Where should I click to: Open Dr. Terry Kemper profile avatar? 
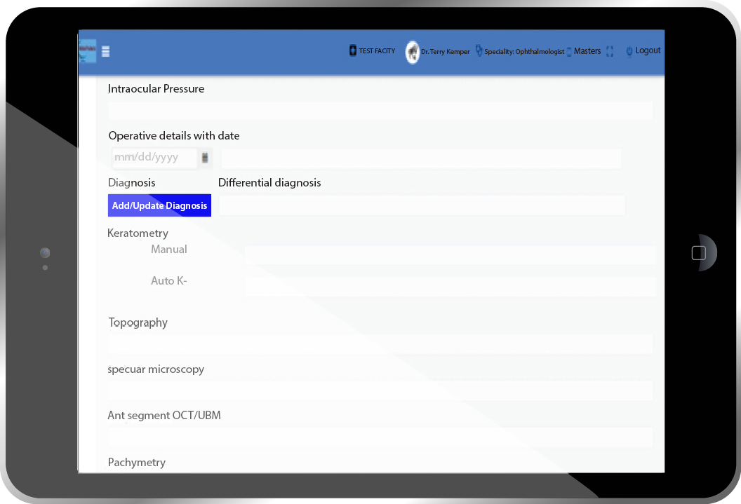tap(412, 52)
